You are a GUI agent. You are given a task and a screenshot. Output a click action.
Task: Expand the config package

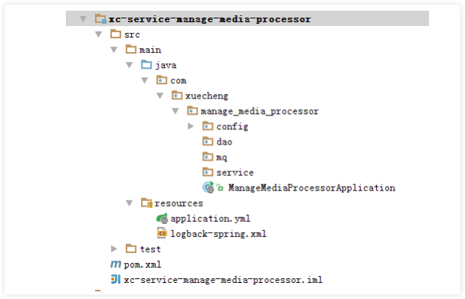[191, 126]
